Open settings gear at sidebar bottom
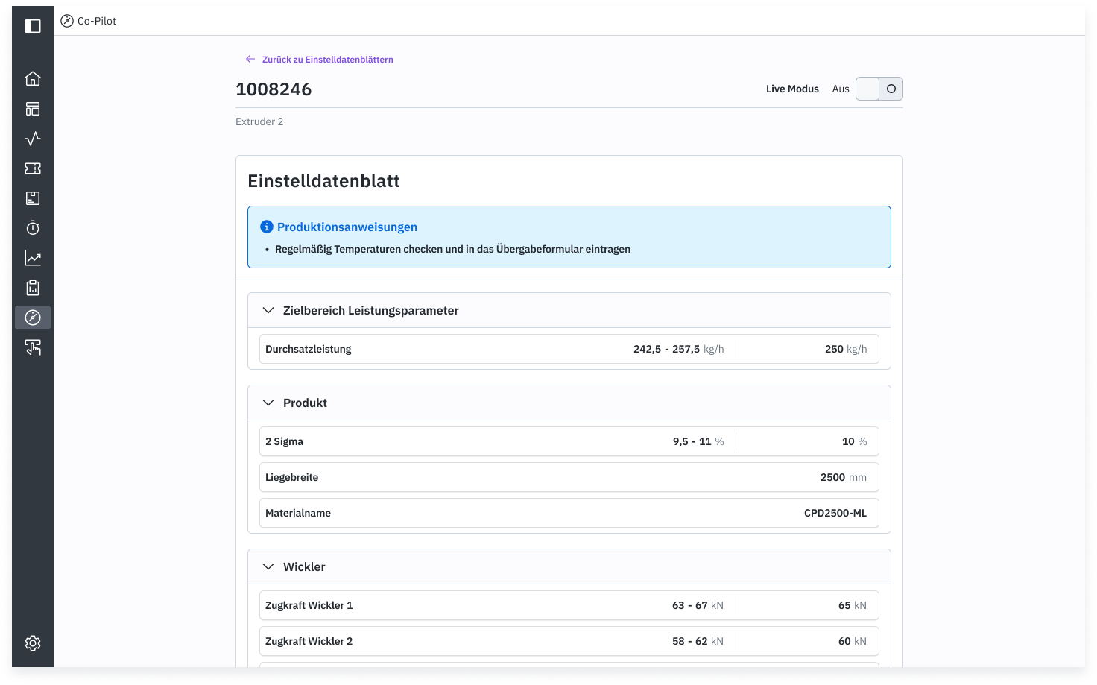Image resolution: width=1097 pixels, height=685 pixels. [x=33, y=643]
